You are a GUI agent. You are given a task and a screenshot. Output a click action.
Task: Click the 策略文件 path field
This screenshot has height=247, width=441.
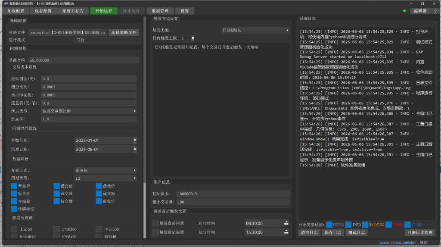click(68, 32)
